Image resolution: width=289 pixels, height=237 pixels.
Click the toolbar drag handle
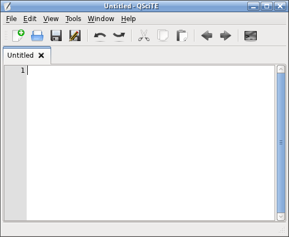tap(6, 36)
